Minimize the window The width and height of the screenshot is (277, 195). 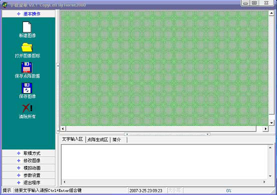[245, 3]
